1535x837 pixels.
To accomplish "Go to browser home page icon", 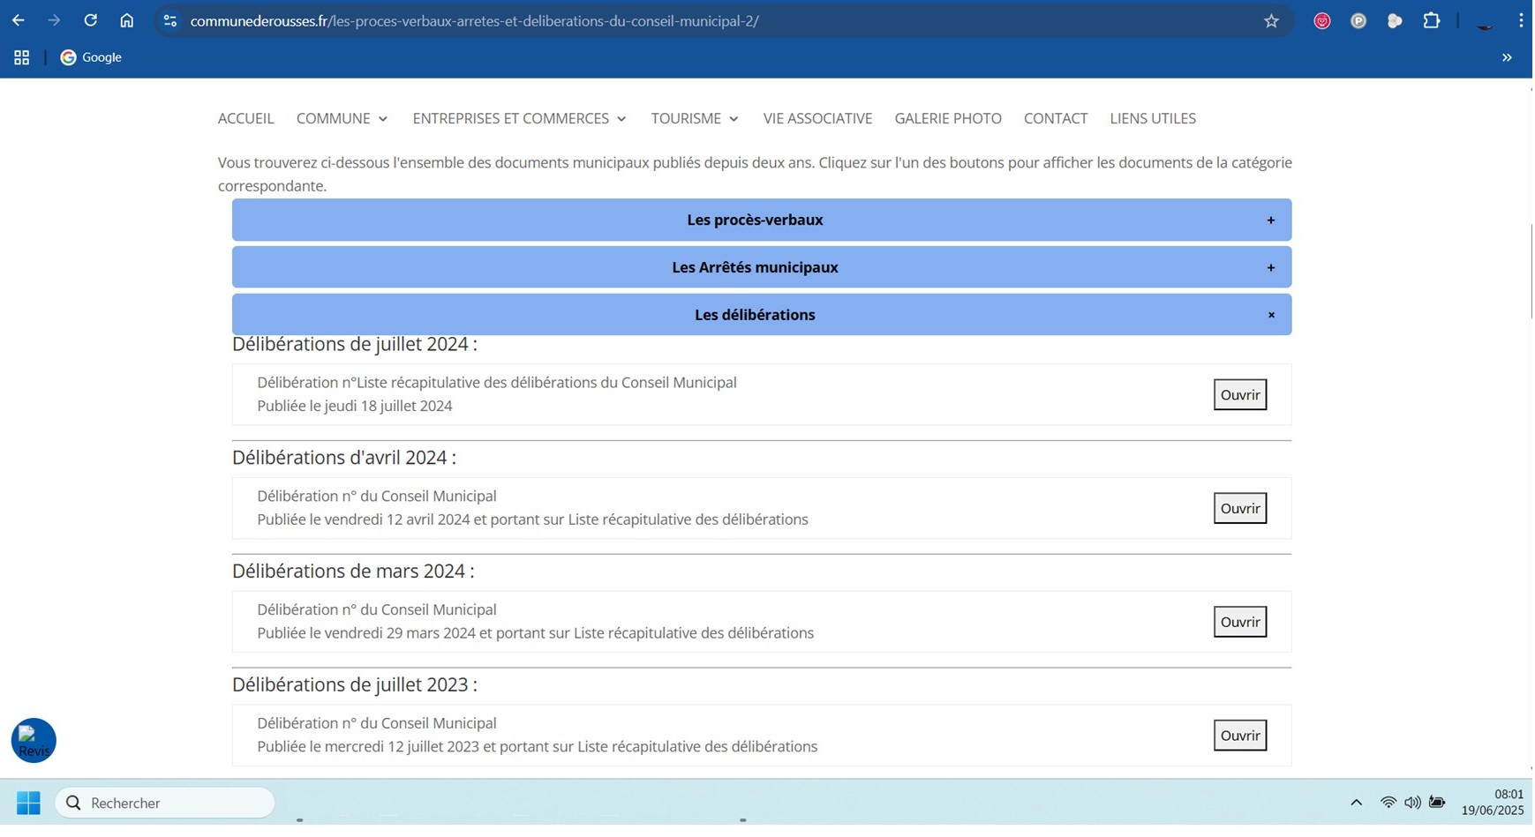I will (x=127, y=20).
